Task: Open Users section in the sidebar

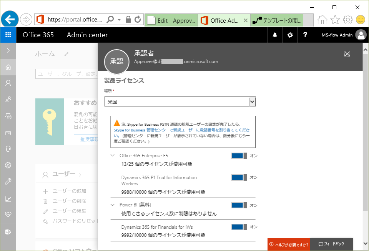Action: 8,83
